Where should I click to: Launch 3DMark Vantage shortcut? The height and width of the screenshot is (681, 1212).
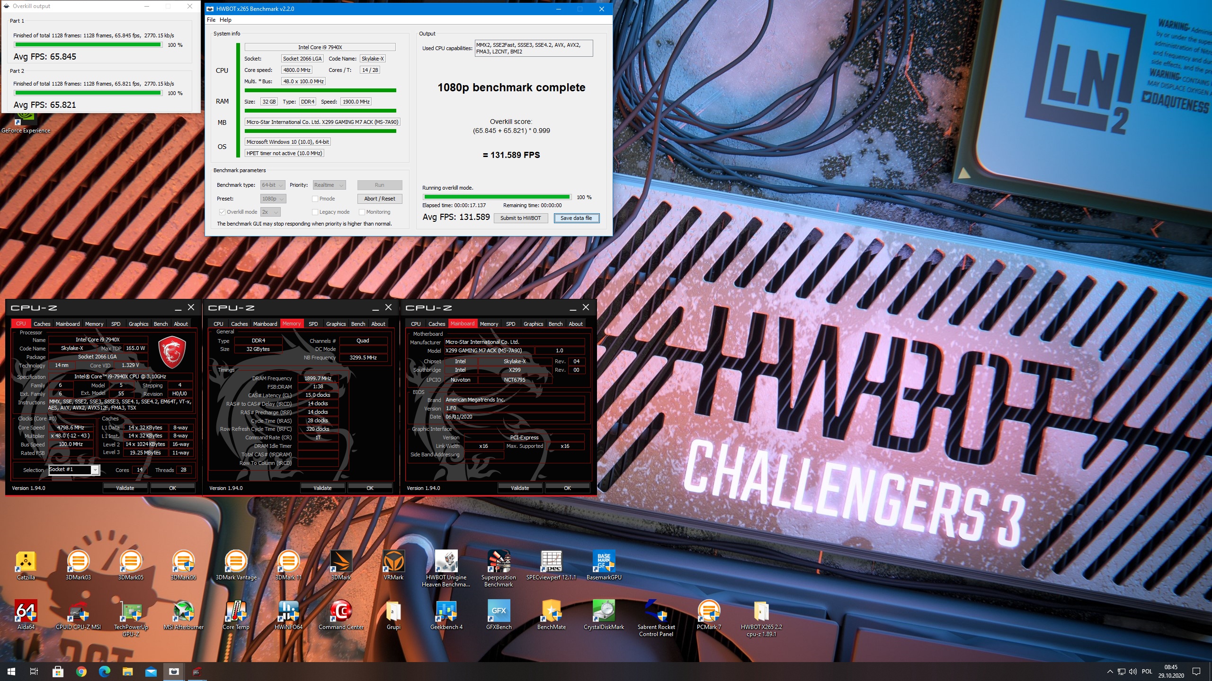pyautogui.click(x=236, y=566)
